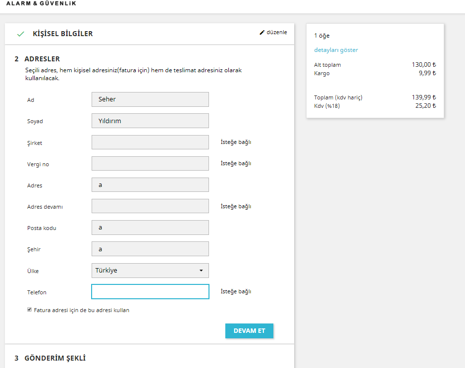Toggle the Fatura adresi için de bu adresi kullan checkbox
This screenshot has height=368, width=465.
pos(29,310)
